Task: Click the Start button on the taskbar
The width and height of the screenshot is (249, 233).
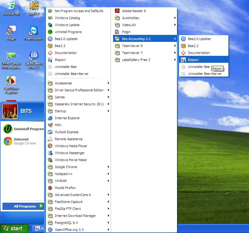Action: click(15, 228)
